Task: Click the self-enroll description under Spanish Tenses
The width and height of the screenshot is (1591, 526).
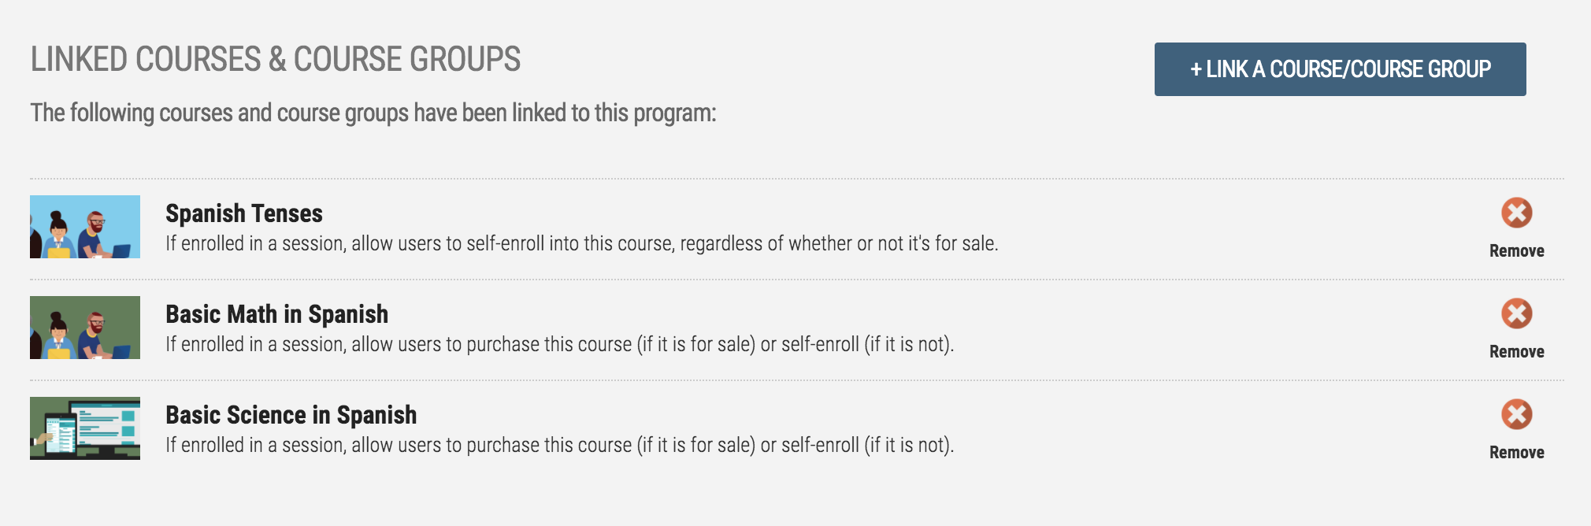Action: pos(582,244)
